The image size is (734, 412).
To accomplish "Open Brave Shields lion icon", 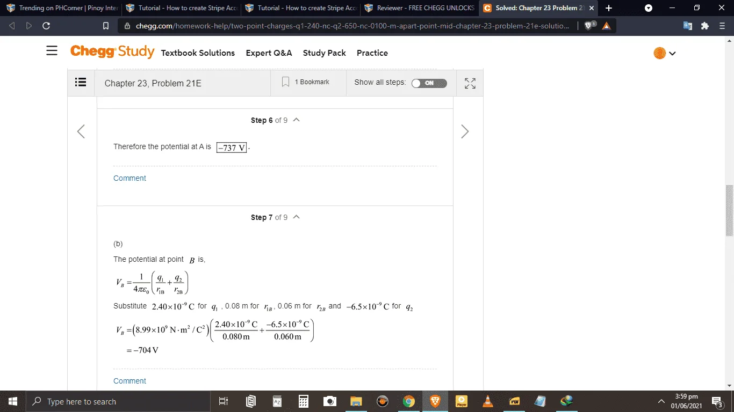I will point(589,26).
